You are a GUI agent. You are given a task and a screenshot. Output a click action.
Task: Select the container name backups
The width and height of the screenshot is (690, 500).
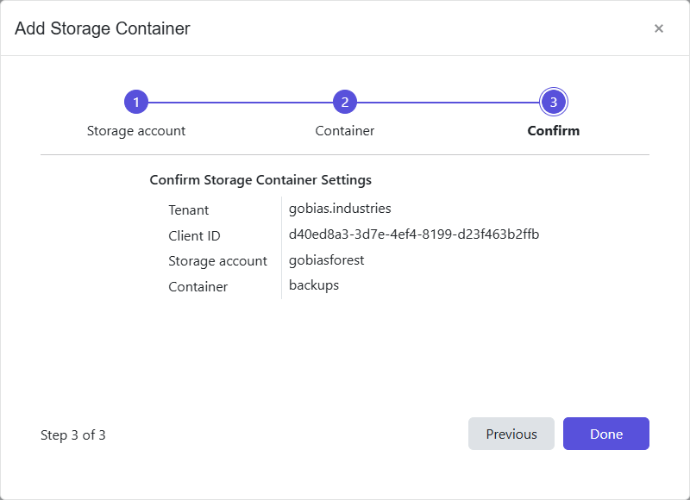(x=314, y=285)
